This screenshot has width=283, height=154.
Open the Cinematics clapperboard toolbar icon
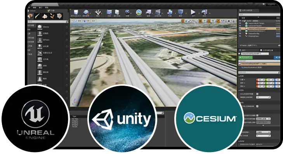click(x=158, y=13)
